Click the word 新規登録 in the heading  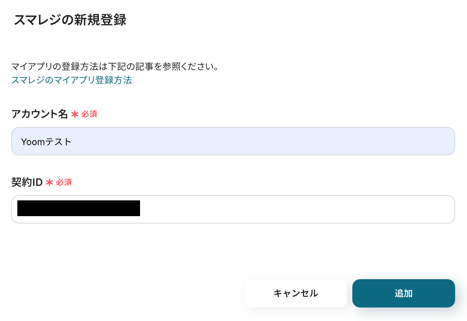click(100, 20)
